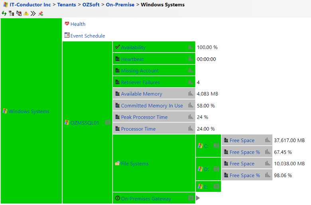Open the Health link

point(78,24)
